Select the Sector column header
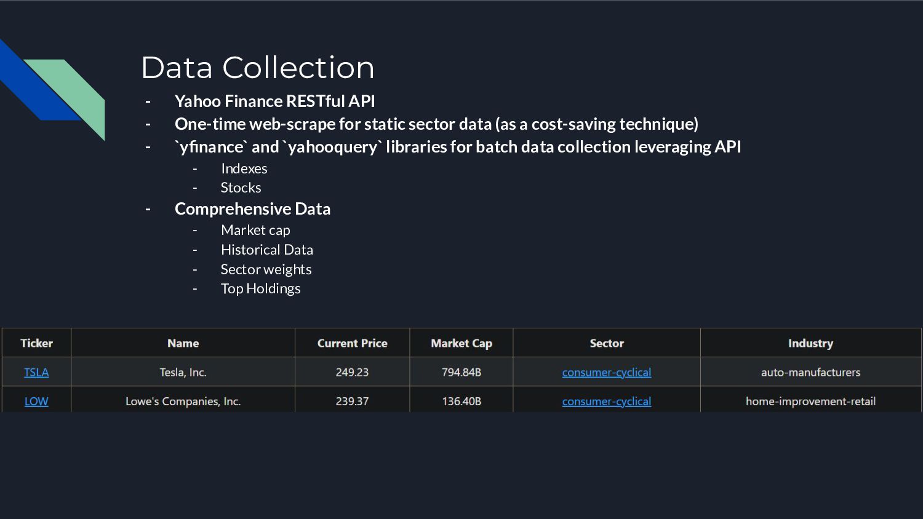Screen dimensions: 923x519 606,343
